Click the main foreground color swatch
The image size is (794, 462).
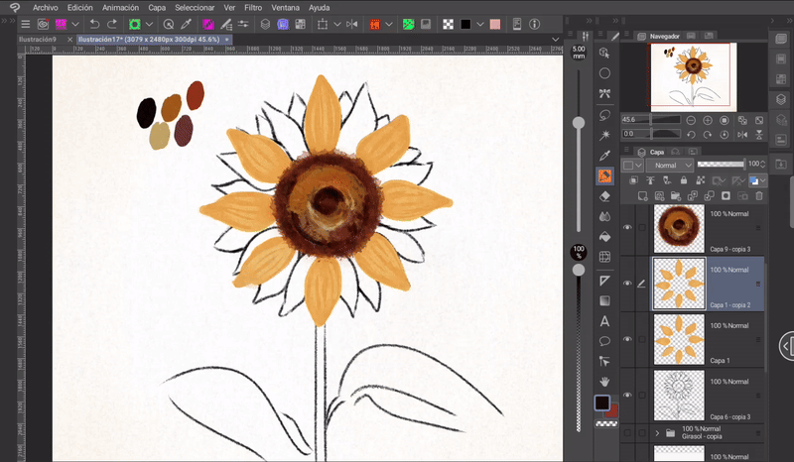(x=601, y=403)
